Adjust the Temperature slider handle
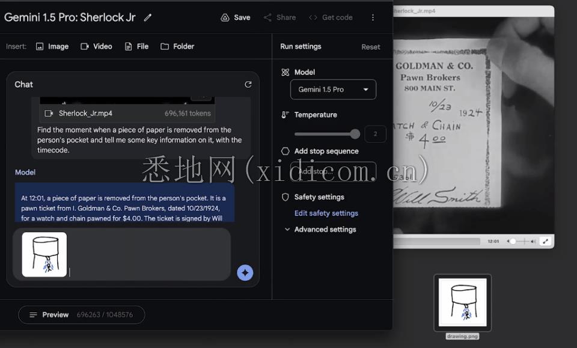This screenshot has height=348, width=577. click(x=355, y=134)
